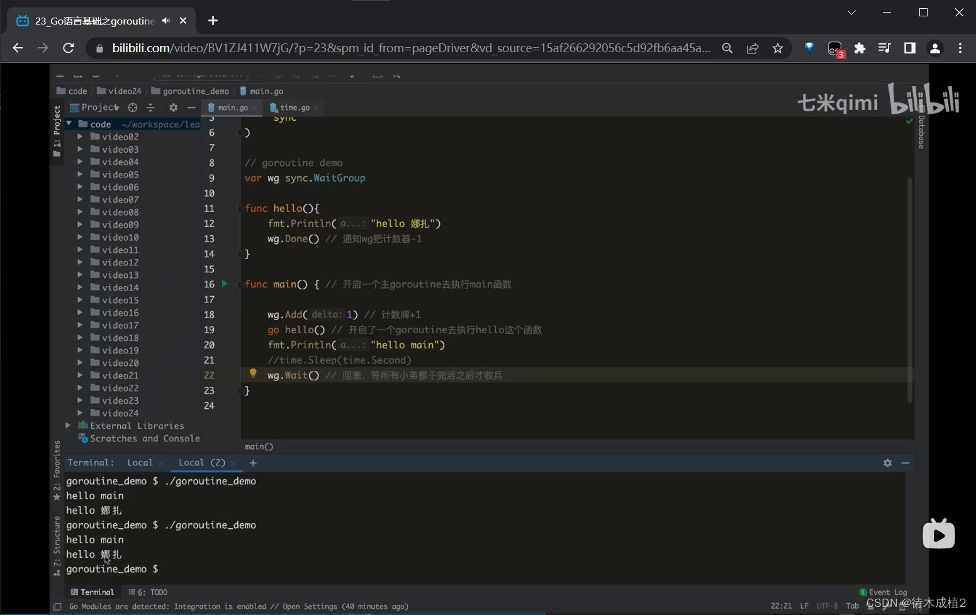Click the green inspection checkmark in editor
The height and width of the screenshot is (615, 976).
click(x=909, y=121)
